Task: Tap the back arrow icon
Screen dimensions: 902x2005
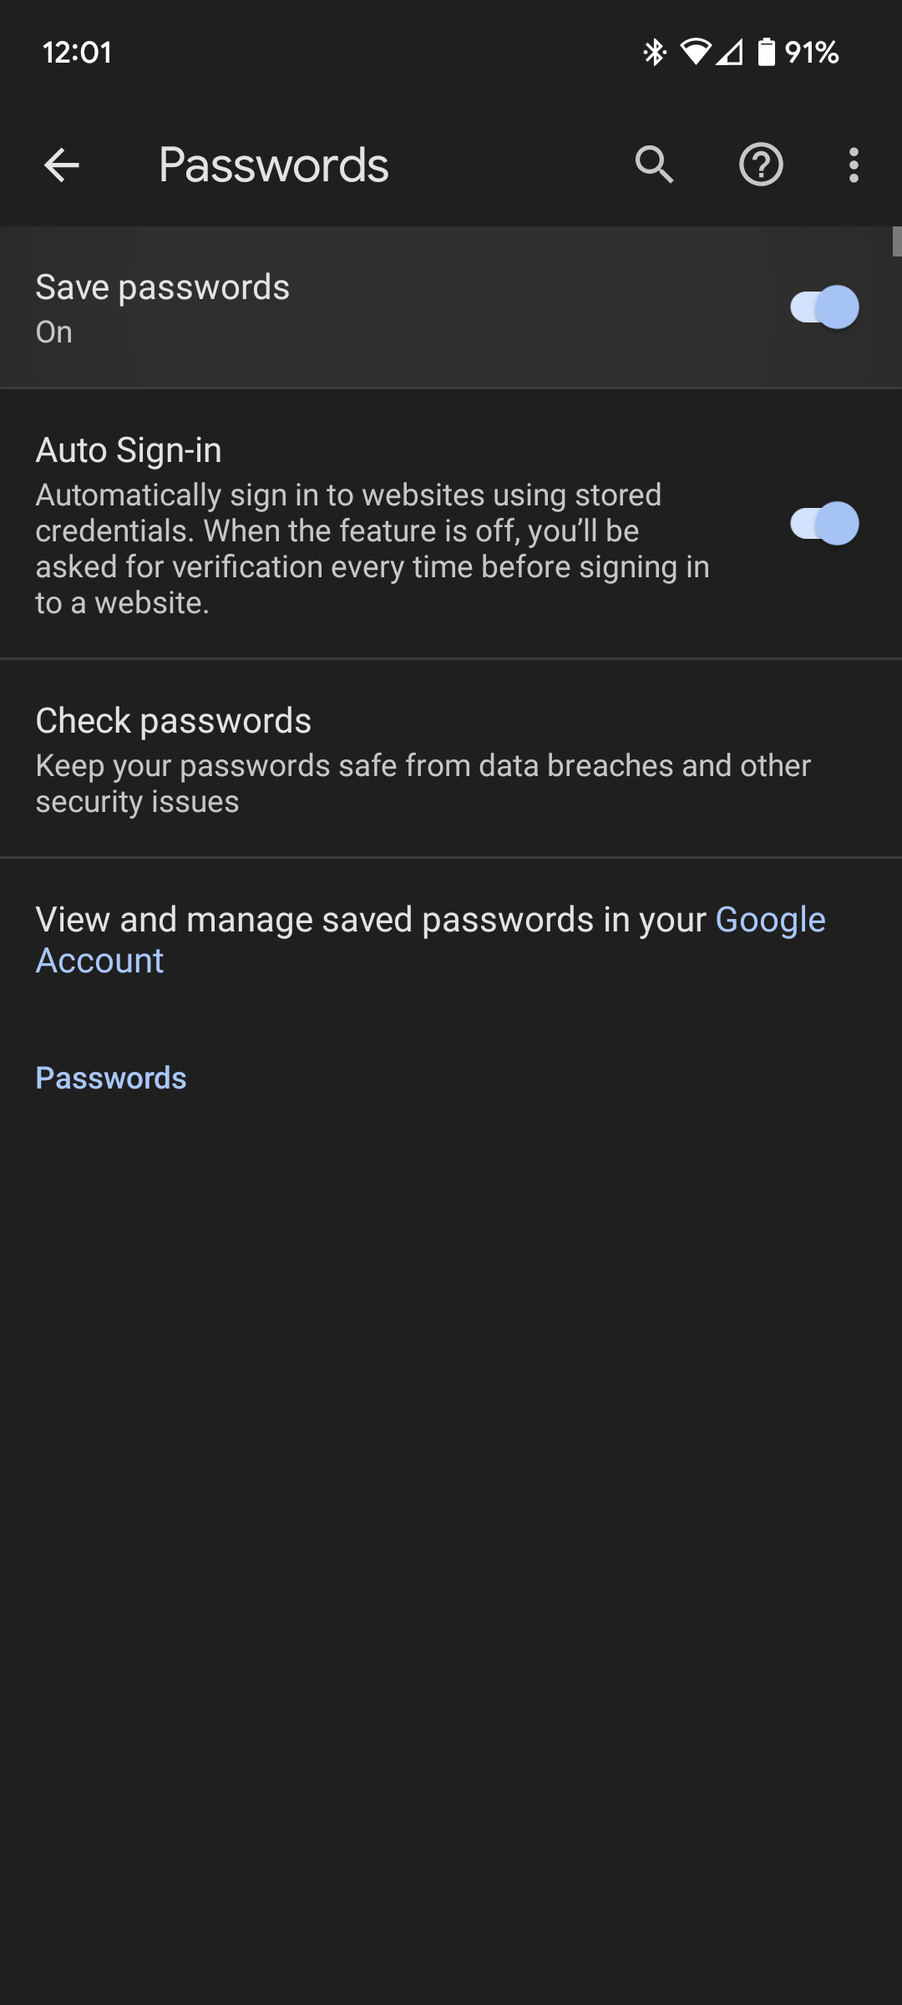Action: tap(62, 165)
